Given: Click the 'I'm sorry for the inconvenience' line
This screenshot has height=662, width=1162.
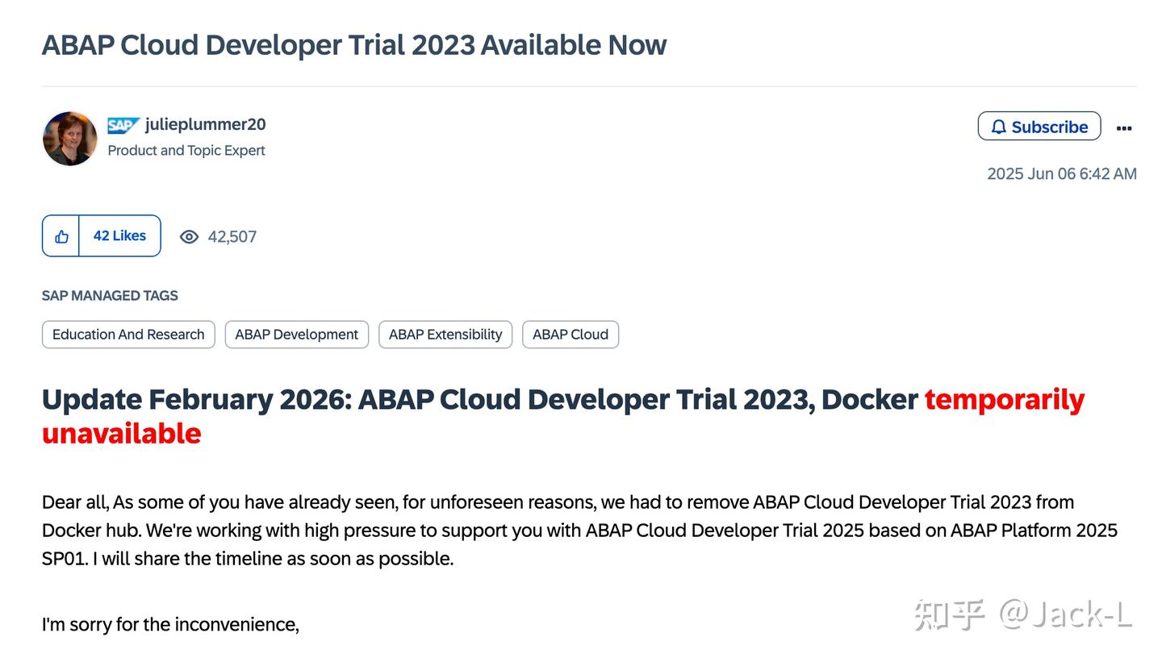Looking at the screenshot, I should pos(170,625).
